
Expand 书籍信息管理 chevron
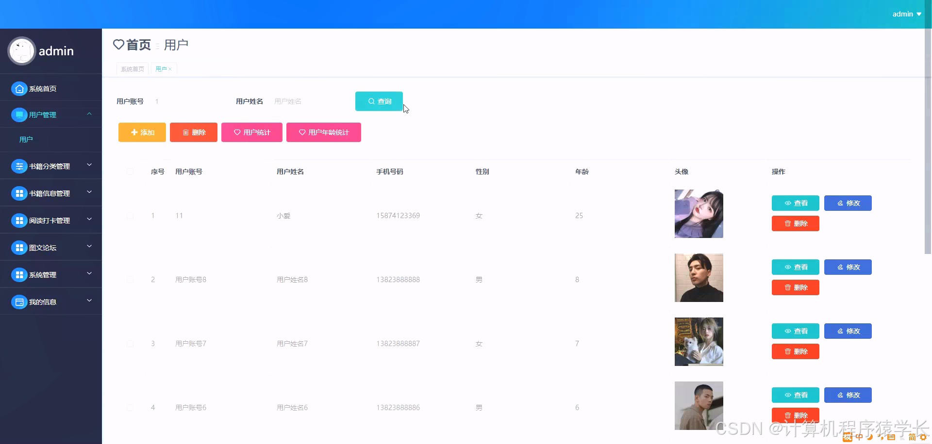click(x=89, y=192)
